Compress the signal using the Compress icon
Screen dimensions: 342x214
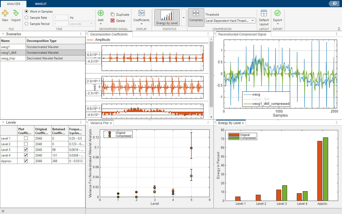click(x=196, y=17)
